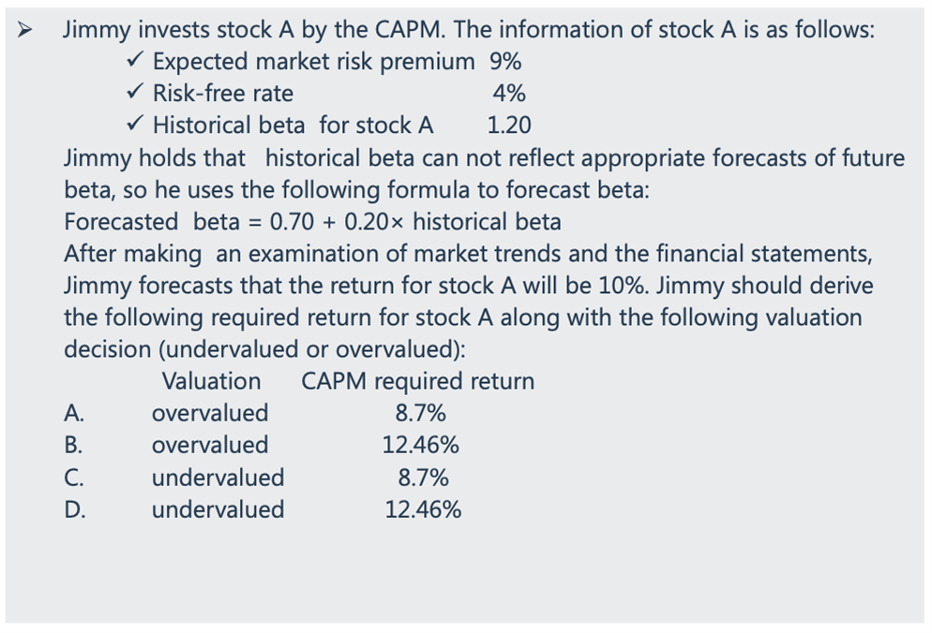Screen dimensions: 932x633
Task: Pick answer option letter D
Action: [x=73, y=509]
